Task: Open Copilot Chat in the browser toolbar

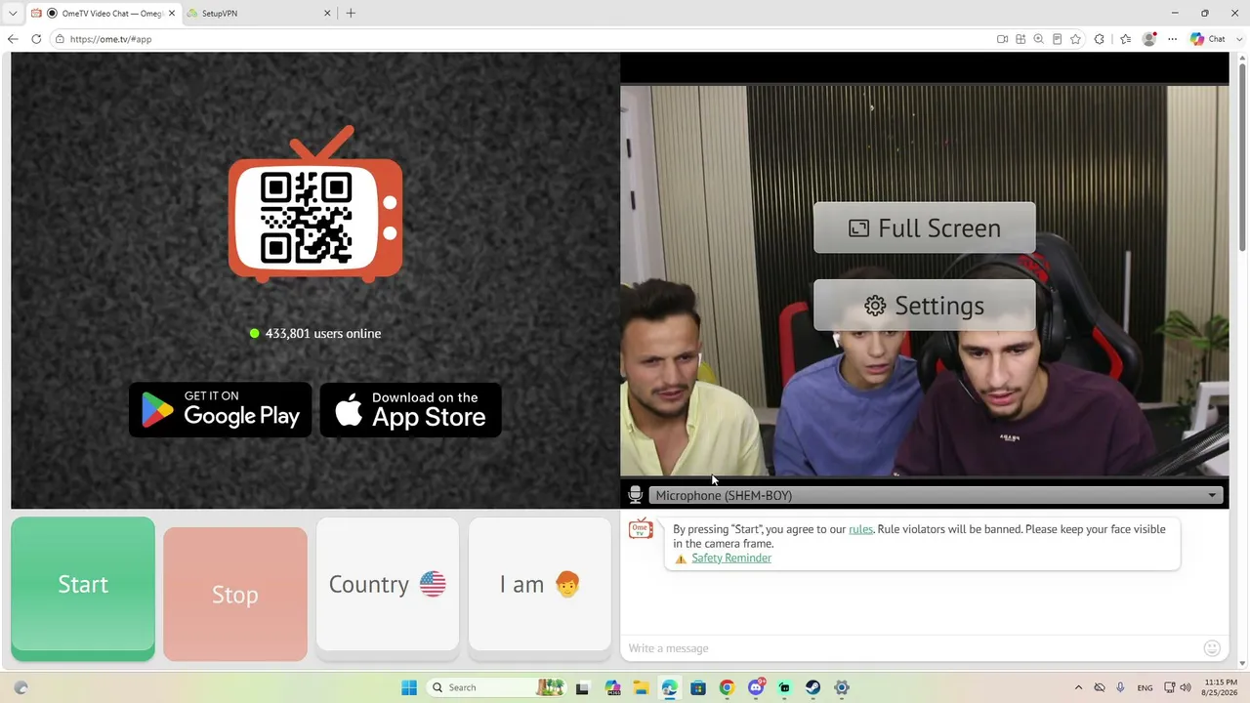Action: pyautogui.click(x=1208, y=39)
